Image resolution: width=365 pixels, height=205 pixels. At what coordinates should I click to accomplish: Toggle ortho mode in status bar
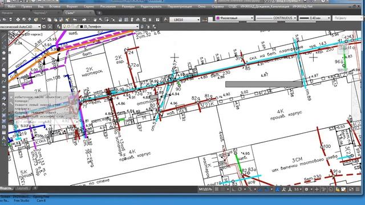pos(233,190)
